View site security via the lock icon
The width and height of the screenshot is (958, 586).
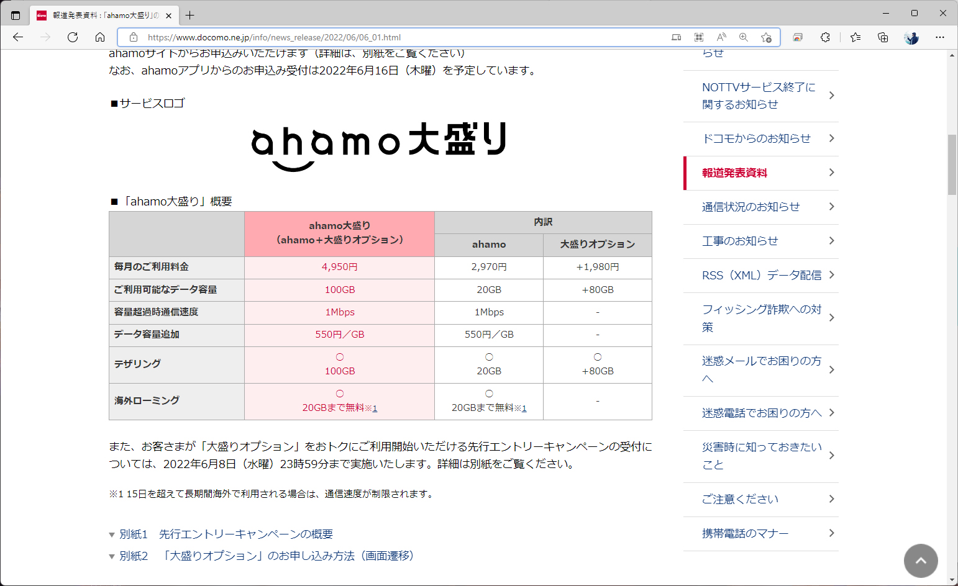click(x=134, y=37)
